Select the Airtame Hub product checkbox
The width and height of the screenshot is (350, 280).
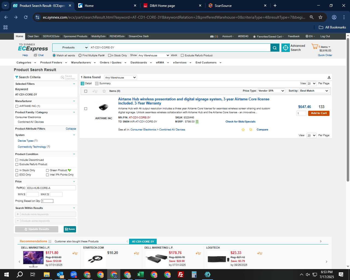(86, 109)
